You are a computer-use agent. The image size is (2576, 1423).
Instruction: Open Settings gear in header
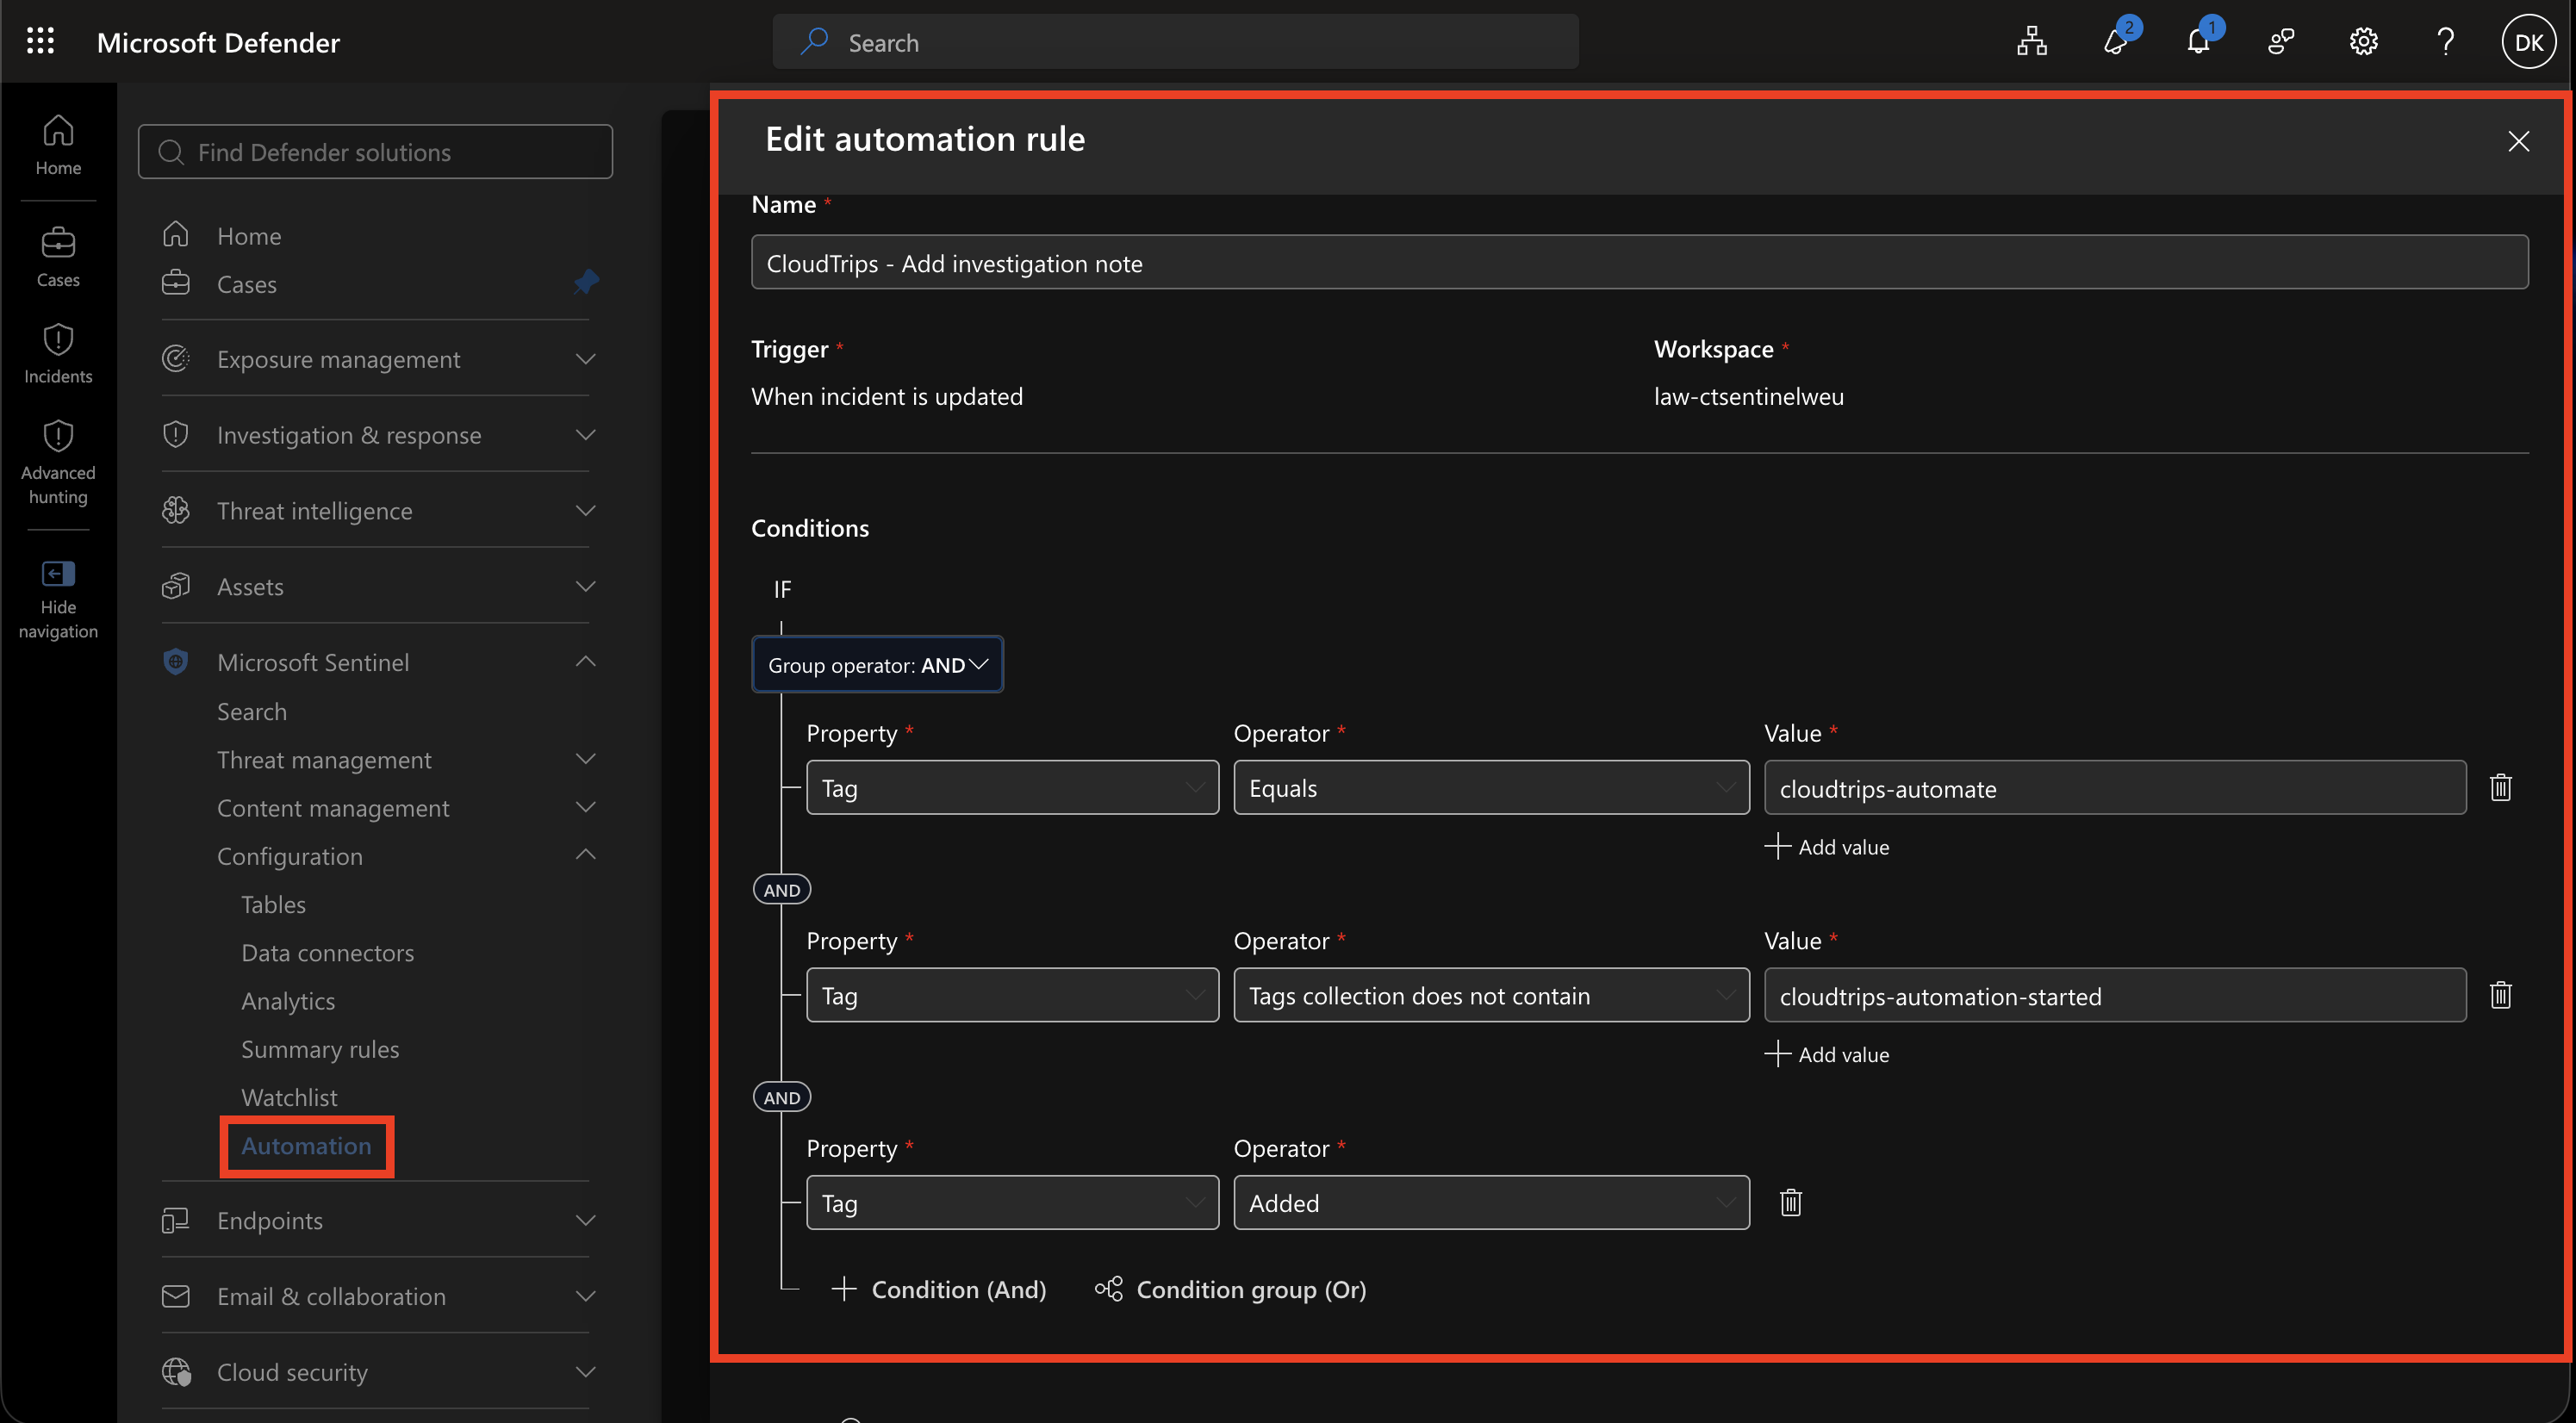coord(2363,41)
